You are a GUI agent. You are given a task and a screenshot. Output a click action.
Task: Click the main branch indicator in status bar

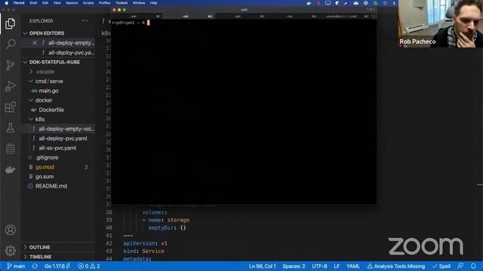pyautogui.click(x=16, y=266)
